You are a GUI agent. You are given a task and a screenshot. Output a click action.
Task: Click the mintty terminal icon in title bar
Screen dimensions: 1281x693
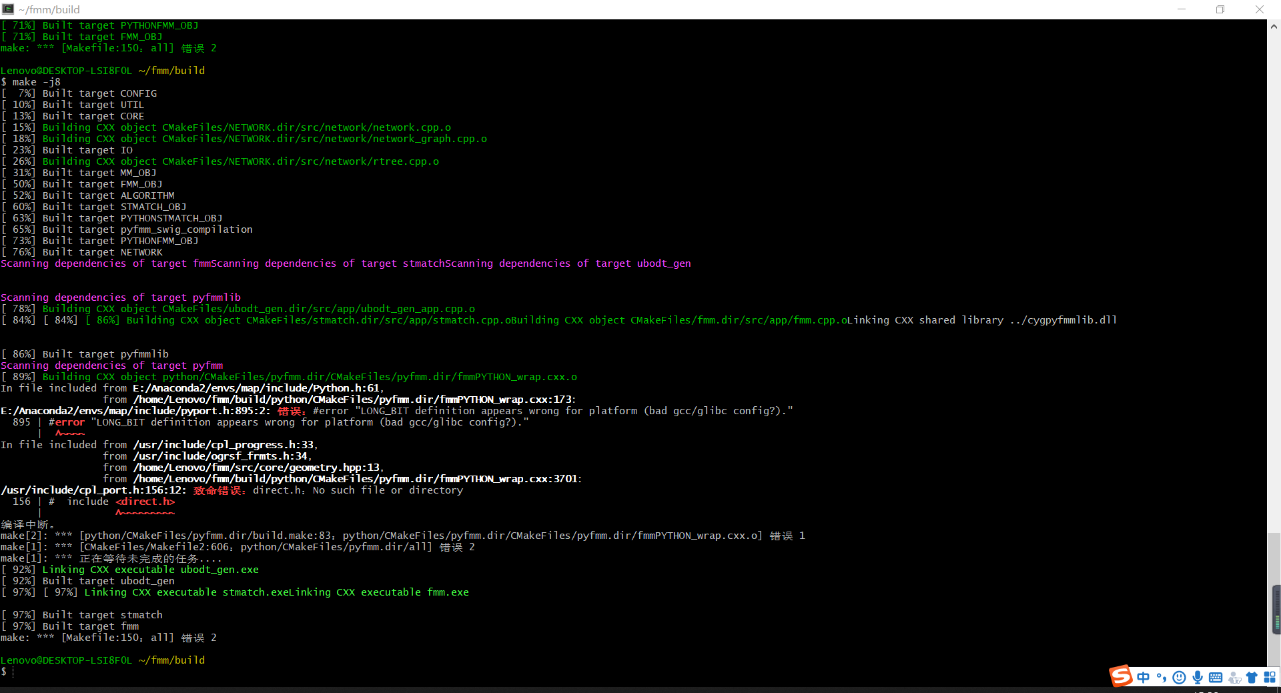pos(8,9)
